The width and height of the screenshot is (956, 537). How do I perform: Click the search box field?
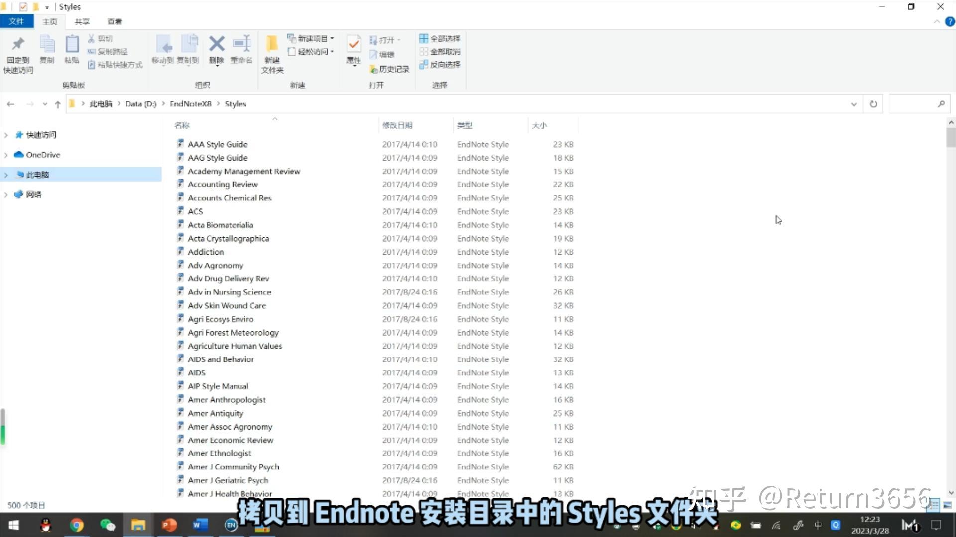coord(919,104)
